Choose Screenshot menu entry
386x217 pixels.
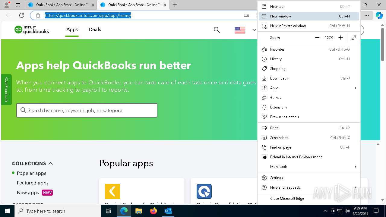tap(309, 138)
